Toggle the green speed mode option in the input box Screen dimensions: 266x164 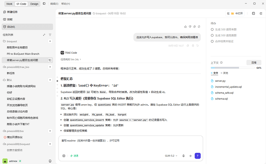(x=74, y=156)
